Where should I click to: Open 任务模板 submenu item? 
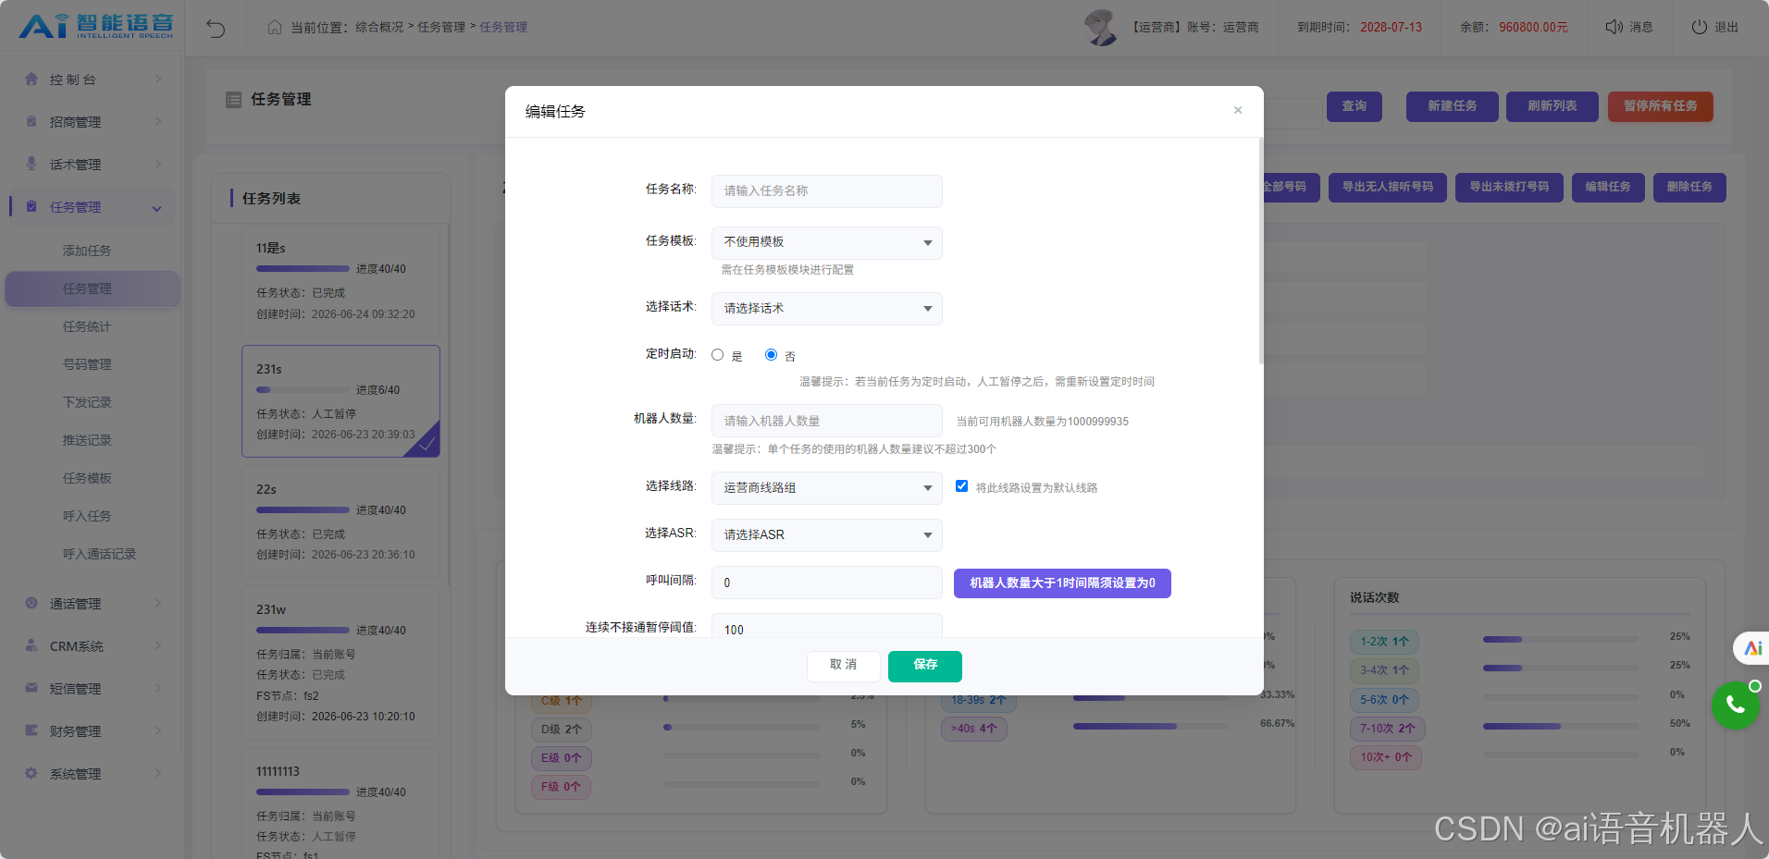[87, 478]
